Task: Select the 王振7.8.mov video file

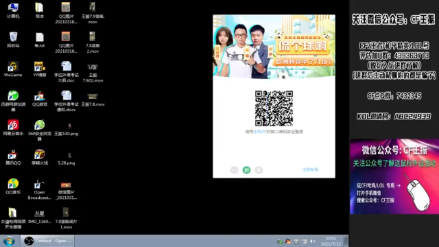Action: click(93, 99)
